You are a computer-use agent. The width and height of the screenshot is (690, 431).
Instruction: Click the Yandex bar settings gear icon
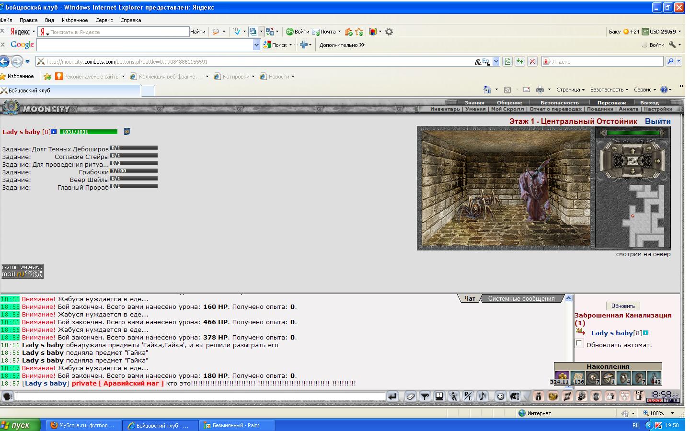pyautogui.click(x=389, y=32)
